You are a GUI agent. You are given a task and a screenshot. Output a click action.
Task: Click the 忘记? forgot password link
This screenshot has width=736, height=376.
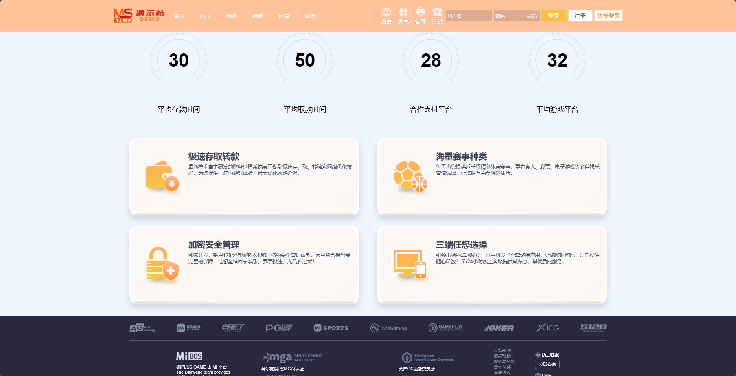[x=532, y=16]
